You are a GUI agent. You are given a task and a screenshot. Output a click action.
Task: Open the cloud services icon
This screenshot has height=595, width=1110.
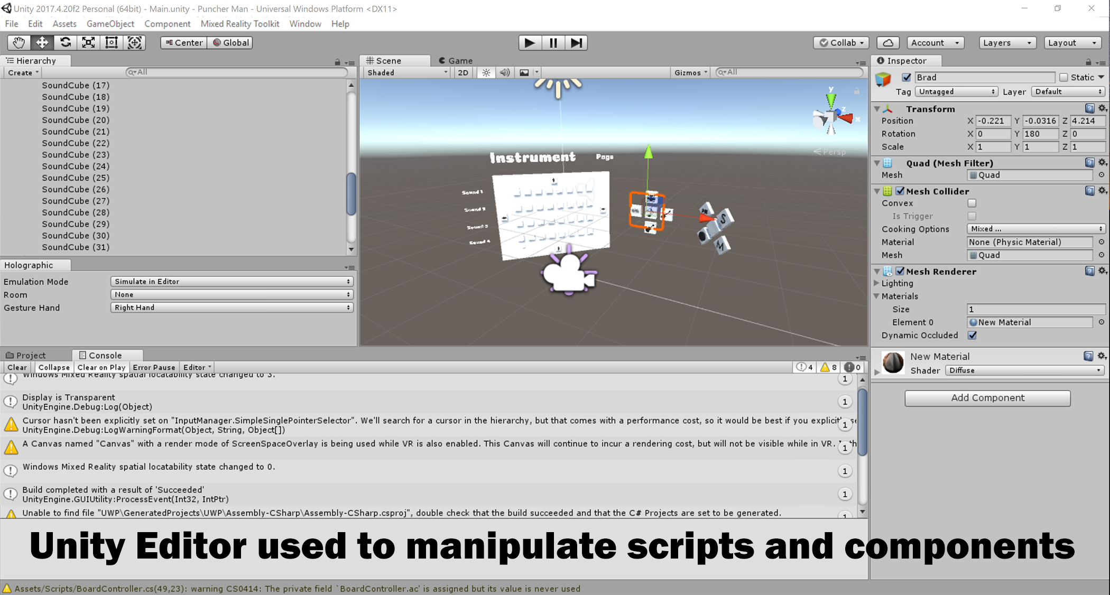point(888,43)
